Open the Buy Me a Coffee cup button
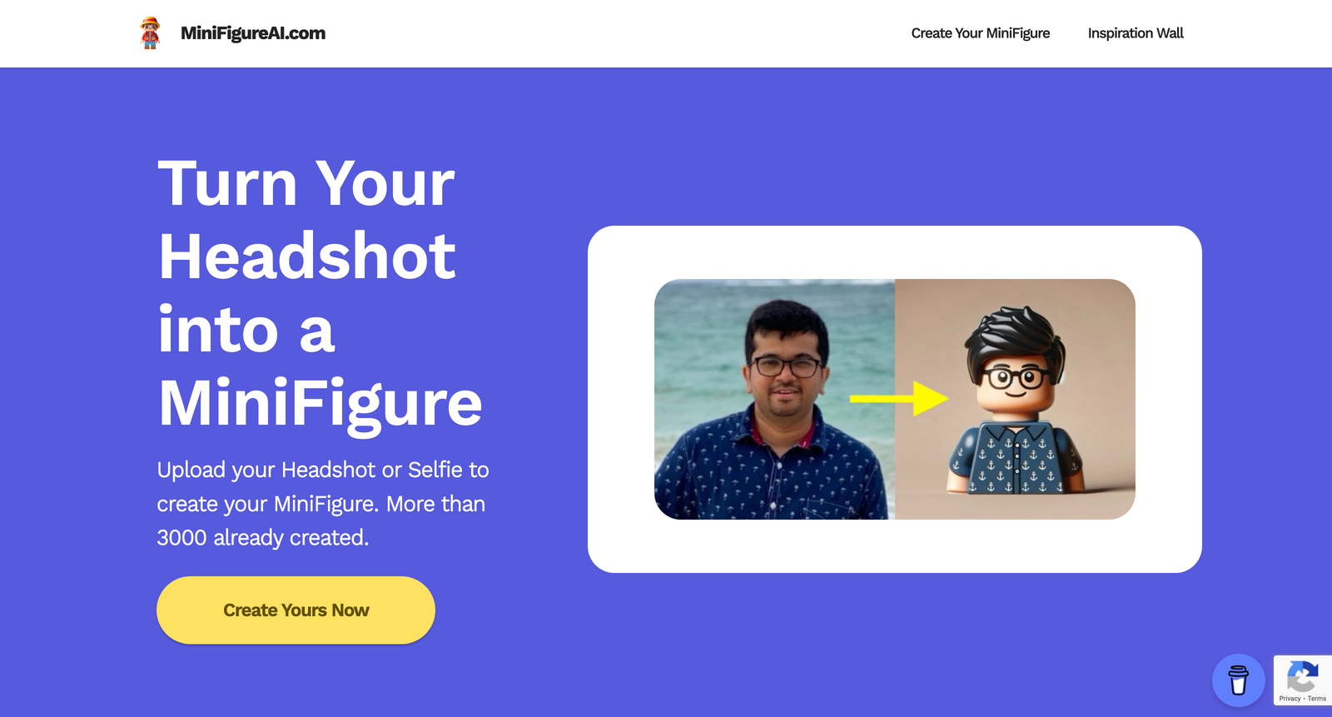1332x717 pixels. pos(1239,680)
